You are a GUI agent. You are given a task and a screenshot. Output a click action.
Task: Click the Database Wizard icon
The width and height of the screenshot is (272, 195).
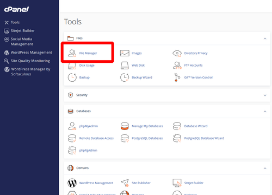[x=177, y=126]
